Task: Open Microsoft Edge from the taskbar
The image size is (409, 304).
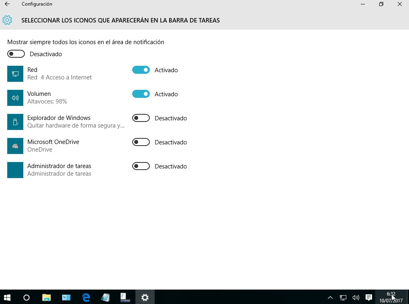Action: (x=86, y=297)
